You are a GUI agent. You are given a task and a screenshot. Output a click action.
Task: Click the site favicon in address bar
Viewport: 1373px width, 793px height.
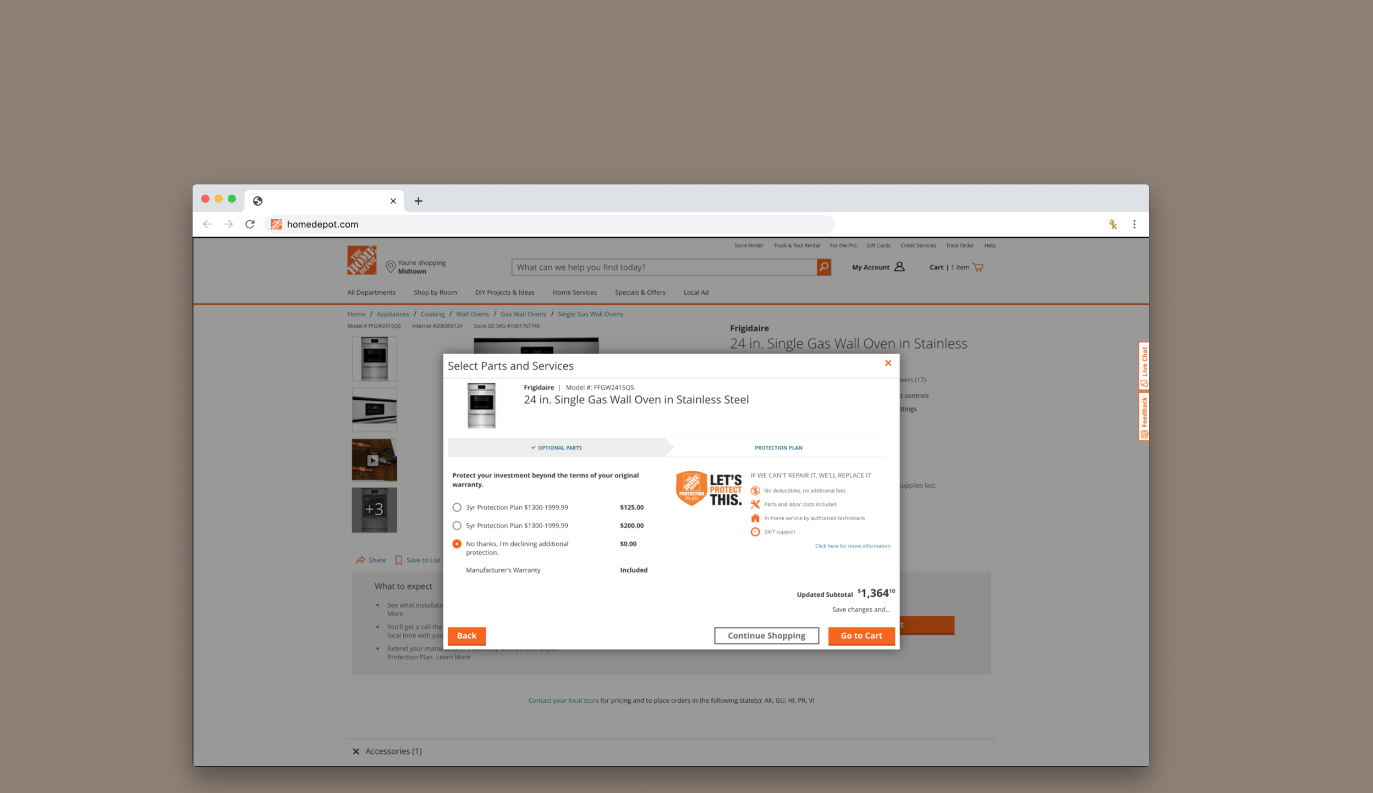(x=276, y=224)
